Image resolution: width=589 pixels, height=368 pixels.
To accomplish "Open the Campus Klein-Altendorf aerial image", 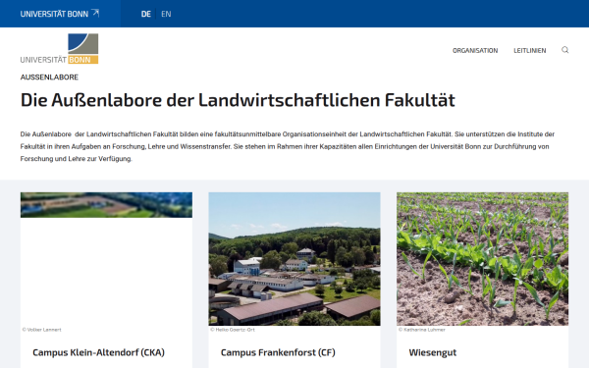I will coord(106,205).
